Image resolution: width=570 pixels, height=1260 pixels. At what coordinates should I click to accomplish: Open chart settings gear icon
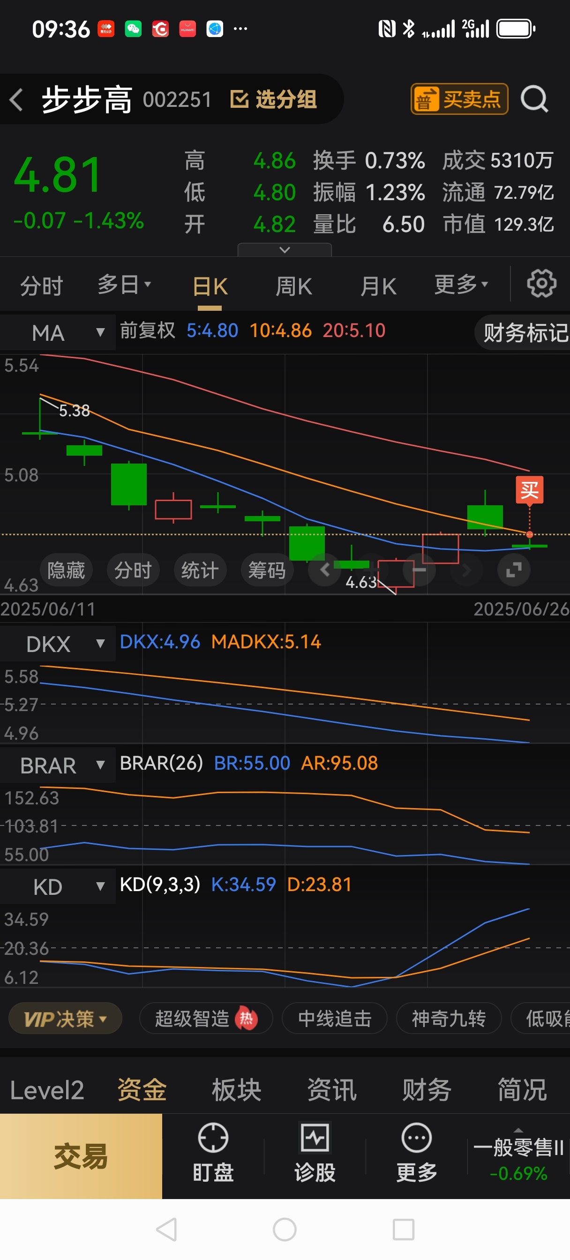[541, 283]
